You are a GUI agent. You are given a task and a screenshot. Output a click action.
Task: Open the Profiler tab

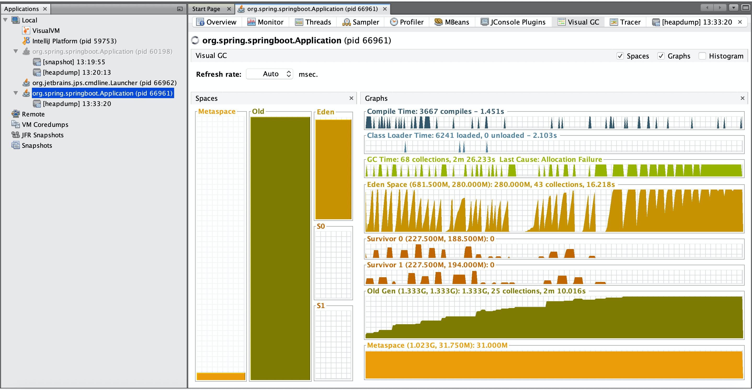tap(407, 22)
